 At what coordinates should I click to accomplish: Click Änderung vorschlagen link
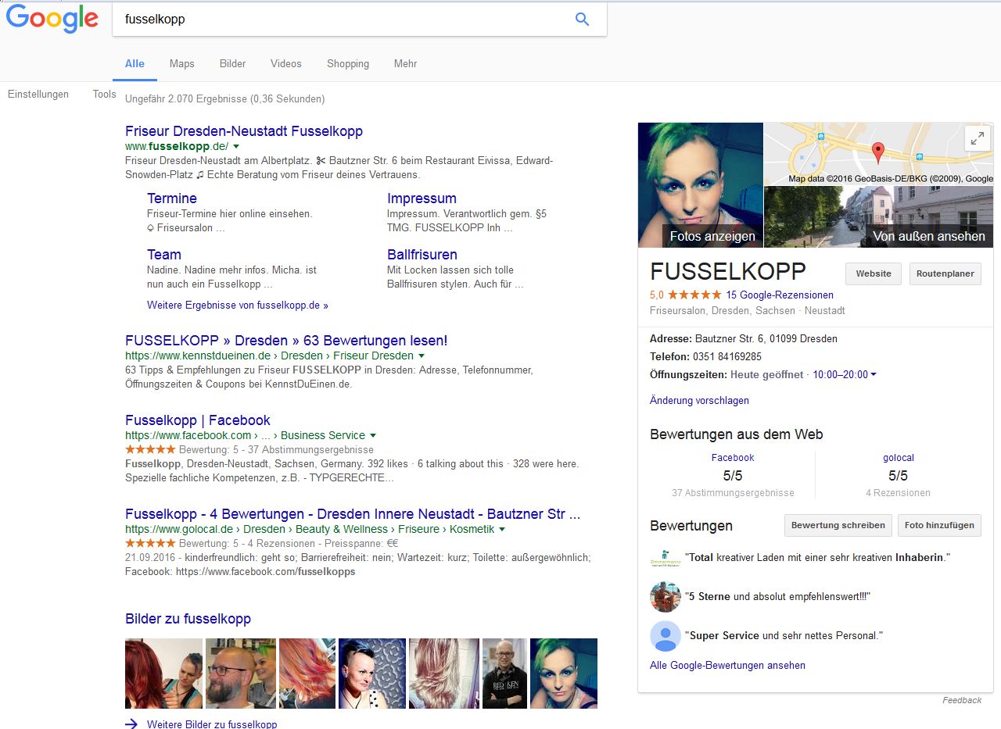pos(699,400)
